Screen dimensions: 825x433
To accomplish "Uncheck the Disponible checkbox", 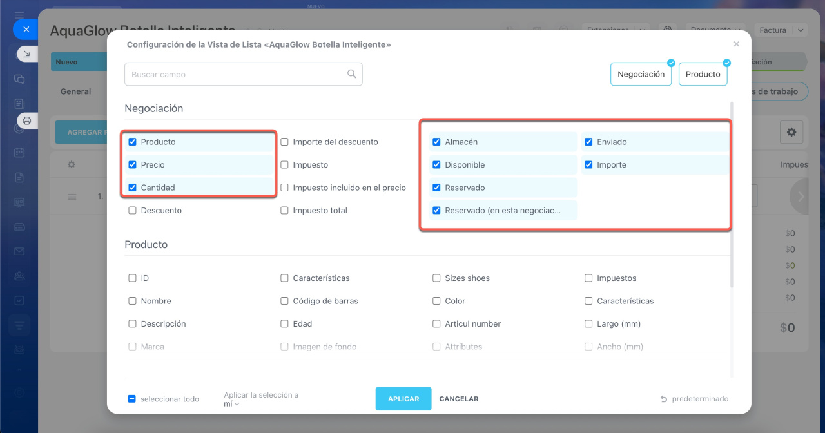I will pyautogui.click(x=436, y=164).
